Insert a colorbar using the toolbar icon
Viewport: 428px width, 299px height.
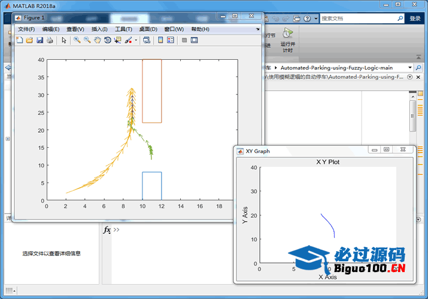pyautogui.click(x=160, y=40)
